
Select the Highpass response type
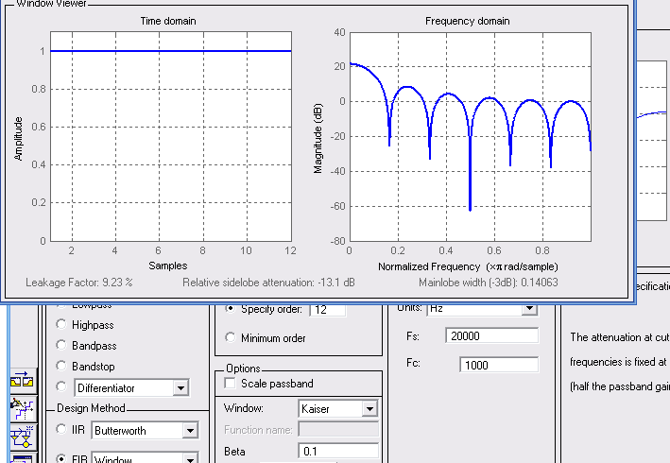tap(61, 325)
